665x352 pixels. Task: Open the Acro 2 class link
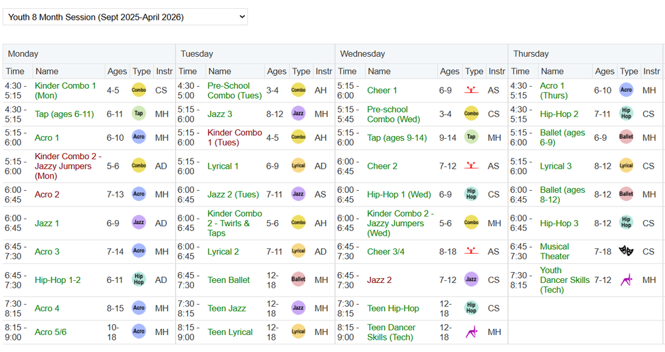[47, 195]
